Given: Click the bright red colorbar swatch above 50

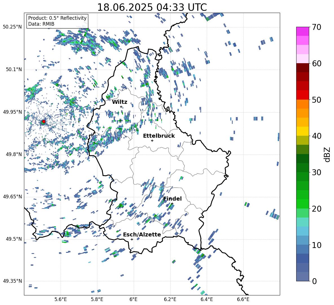Looking at the screenshot, I should [x=303, y=95].
